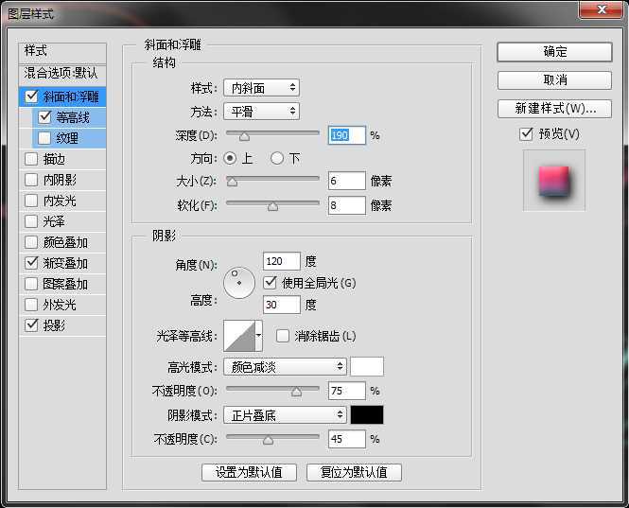Toggle the 等高线 checkbox
This screenshot has width=629, height=508.
44,117
